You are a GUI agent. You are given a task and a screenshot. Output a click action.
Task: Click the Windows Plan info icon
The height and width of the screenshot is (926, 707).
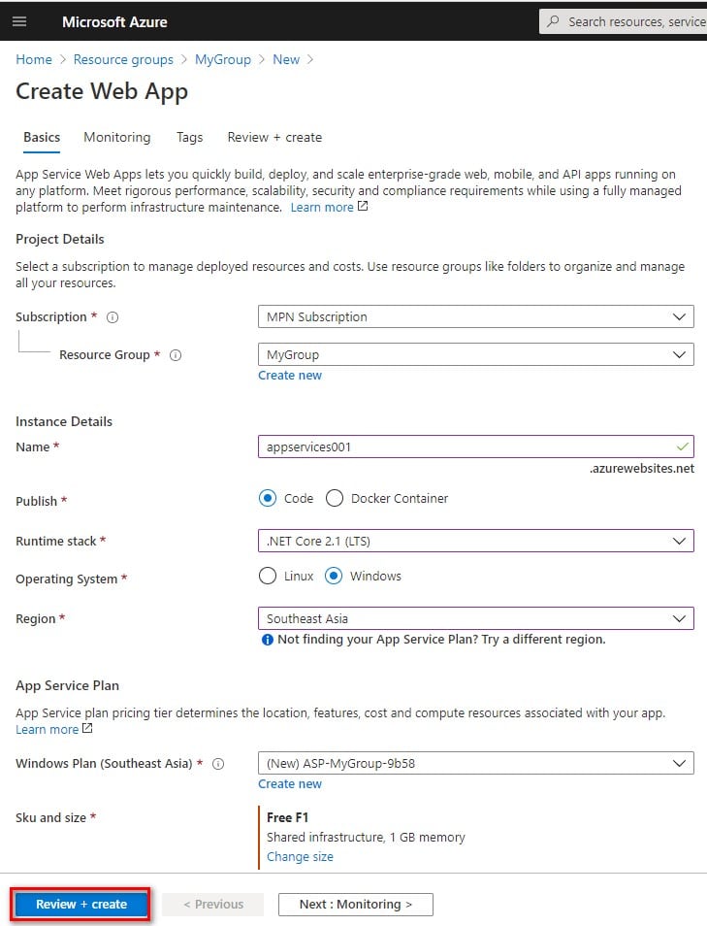coord(218,764)
